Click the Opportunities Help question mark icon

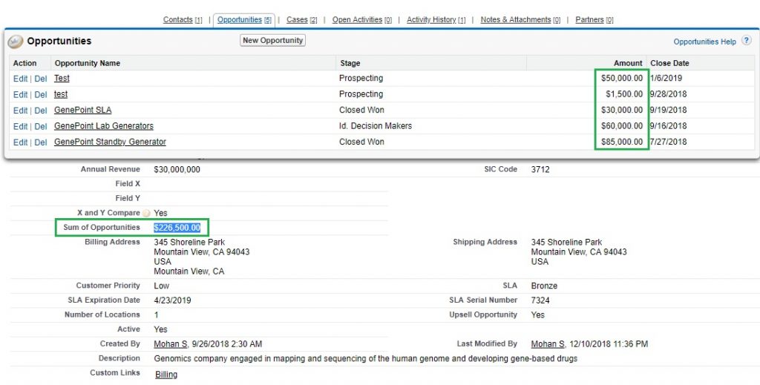tap(746, 41)
